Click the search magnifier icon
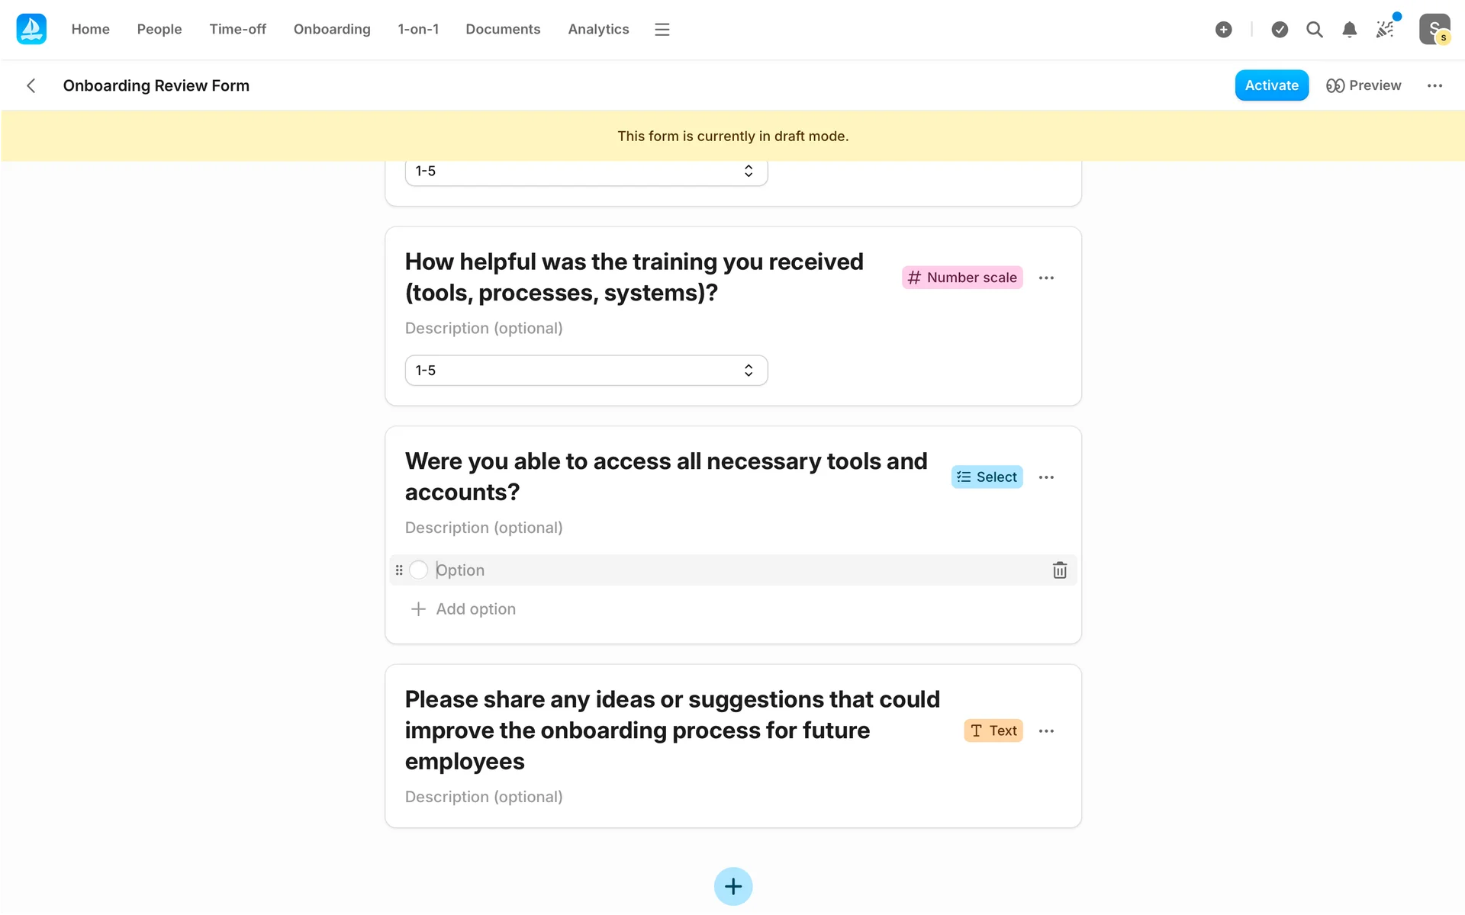The image size is (1465, 915). coord(1314,29)
